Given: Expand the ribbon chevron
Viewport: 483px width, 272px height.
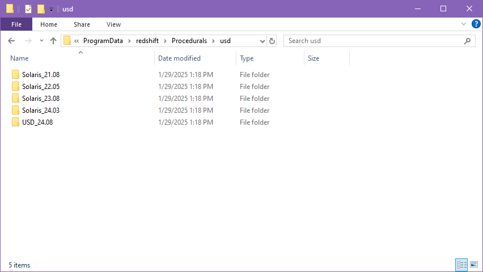Looking at the screenshot, I should point(464,24).
